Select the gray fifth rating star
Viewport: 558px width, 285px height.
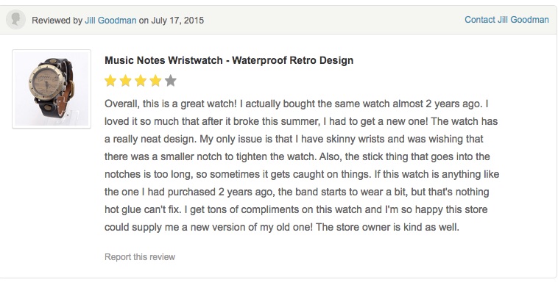(171, 81)
